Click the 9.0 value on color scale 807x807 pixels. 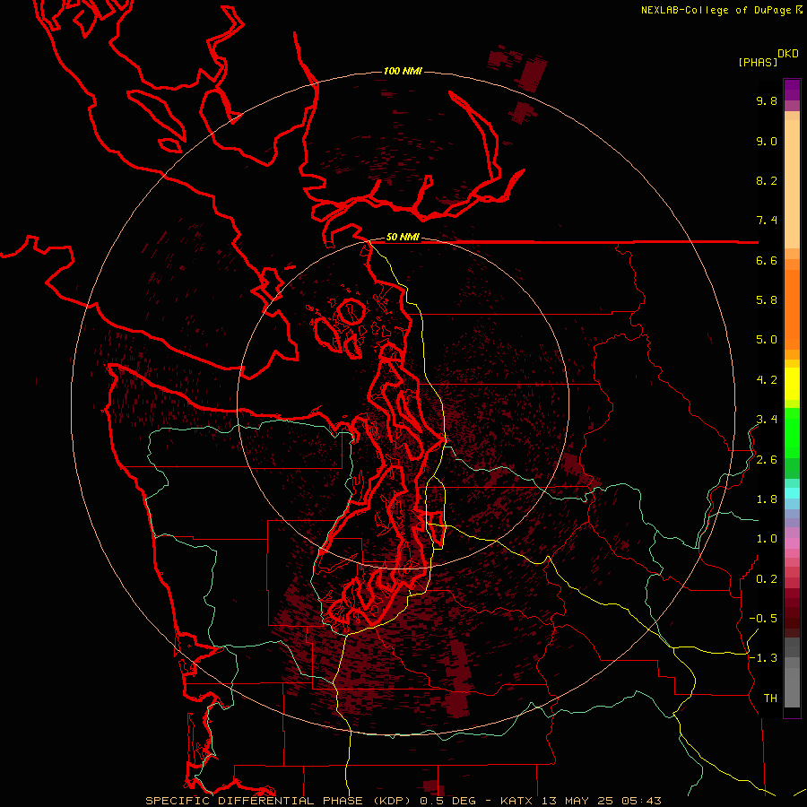(x=767, y=141)
